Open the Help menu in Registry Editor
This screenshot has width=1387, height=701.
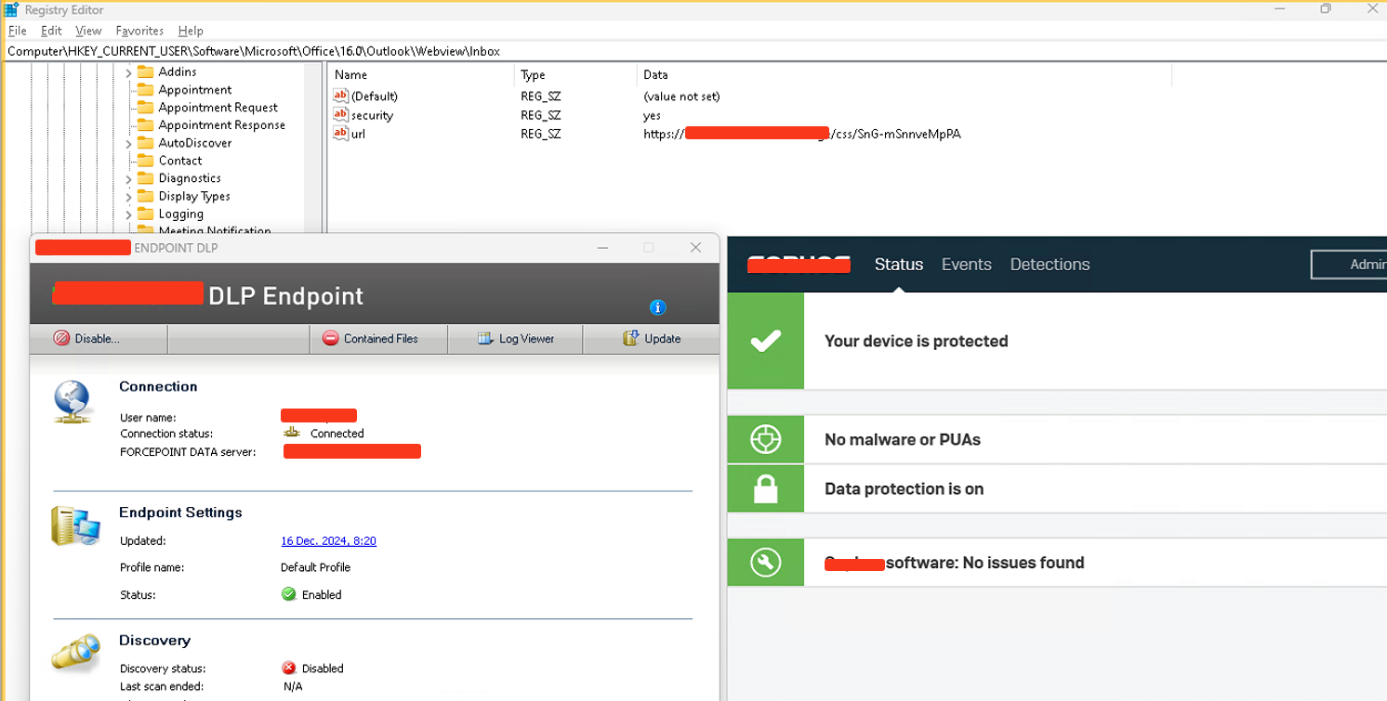pyautogui.click(x=191, y=31)
